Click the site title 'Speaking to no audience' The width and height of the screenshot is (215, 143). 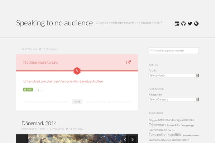54,23
